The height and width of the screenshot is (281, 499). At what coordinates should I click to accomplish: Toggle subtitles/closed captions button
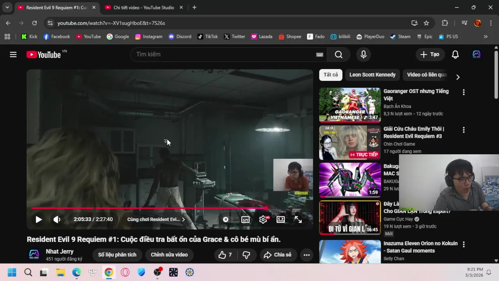pos(245,219)
